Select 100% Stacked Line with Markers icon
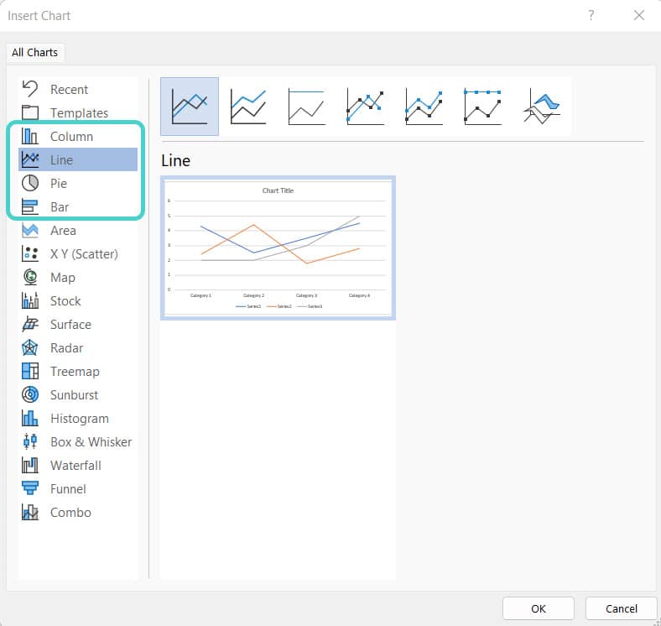The height and width of the screenshot is (626, 661). tap(482, 107)
